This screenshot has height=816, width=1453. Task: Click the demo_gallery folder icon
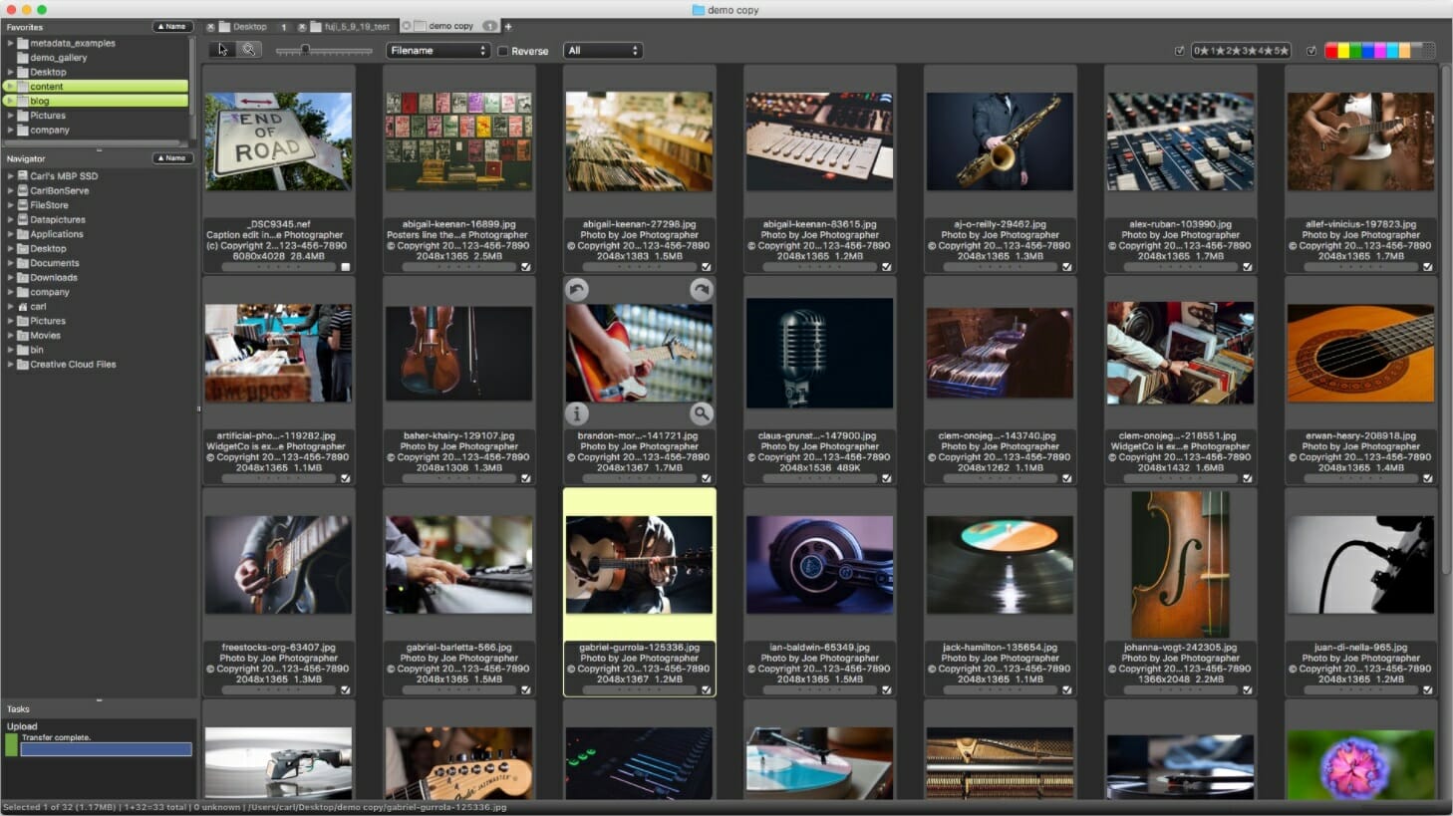(x=23, y=58)
